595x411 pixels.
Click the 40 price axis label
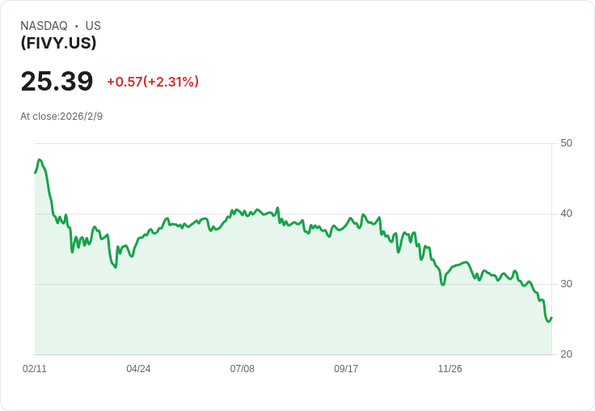(x=566, y=214)
